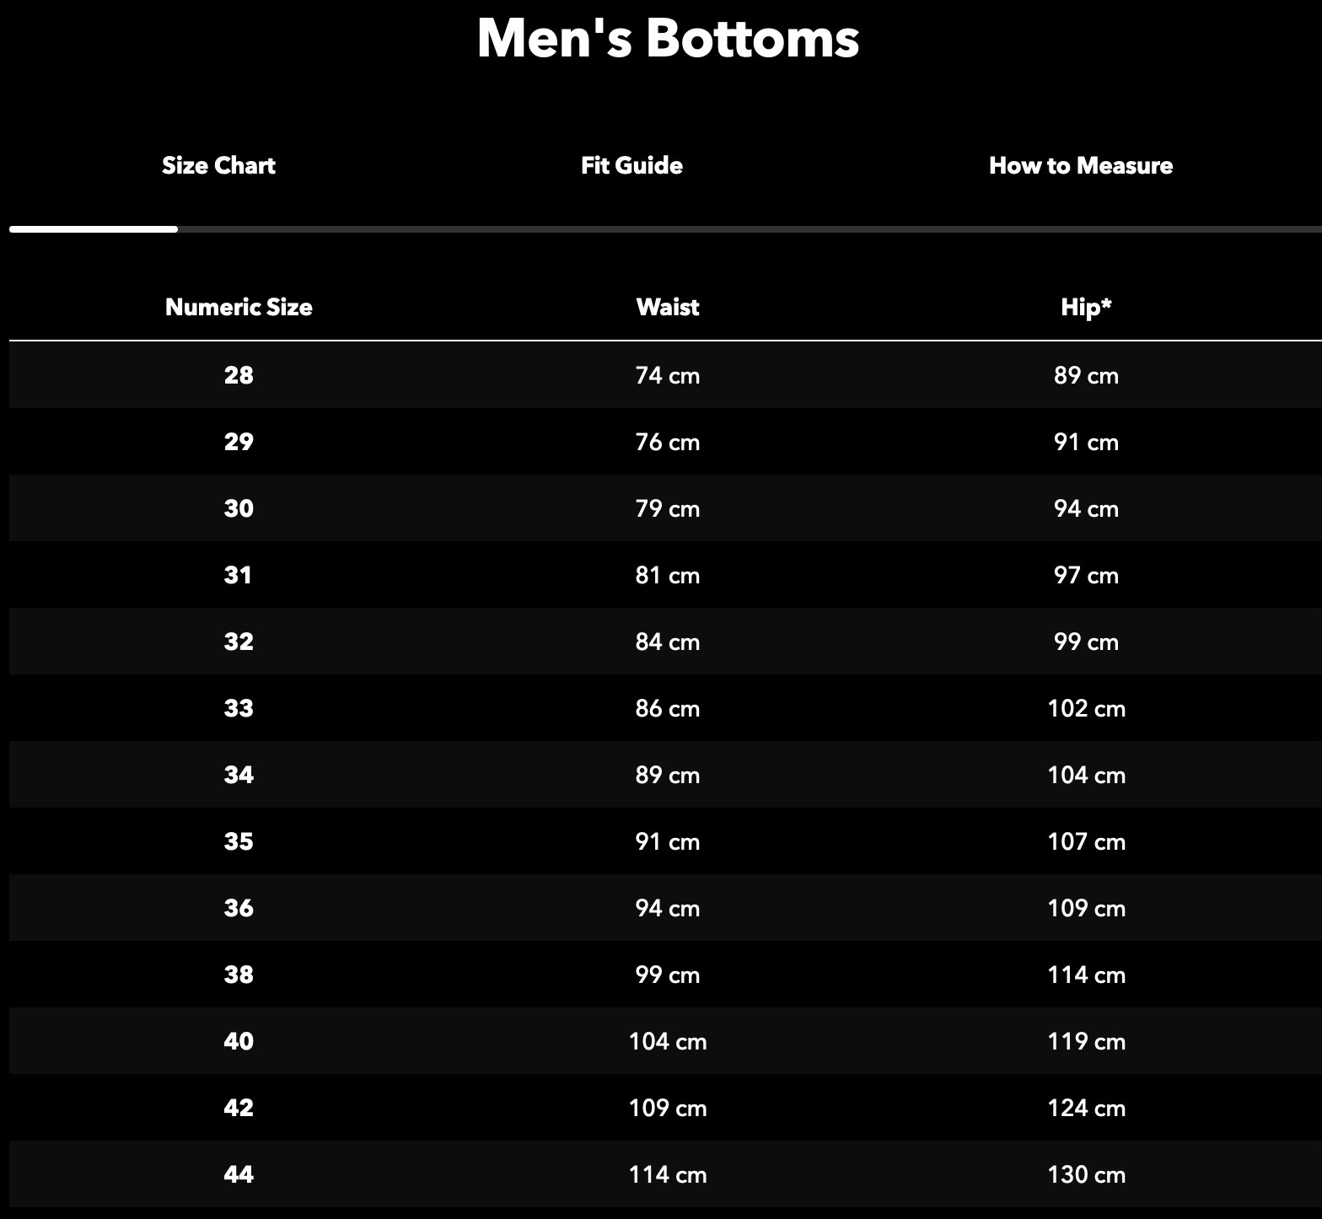
Task: Click the 130 cm hip value
Action: click(1086, 1174)
